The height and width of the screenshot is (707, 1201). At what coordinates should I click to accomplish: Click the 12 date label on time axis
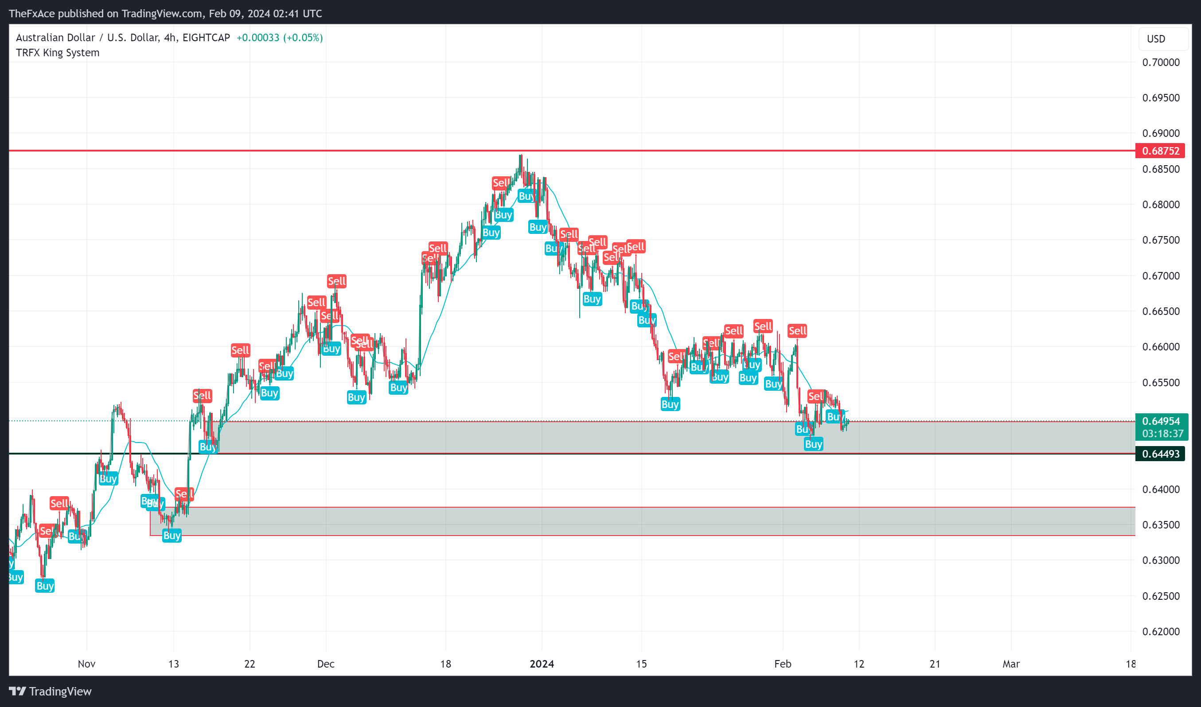coord(859,664)
